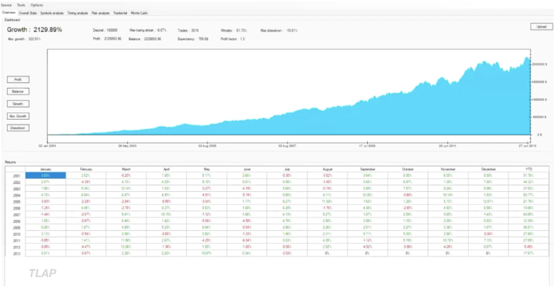
Task: Show the Growth chart
Action: pyautogui.click(x=18, y=104)
